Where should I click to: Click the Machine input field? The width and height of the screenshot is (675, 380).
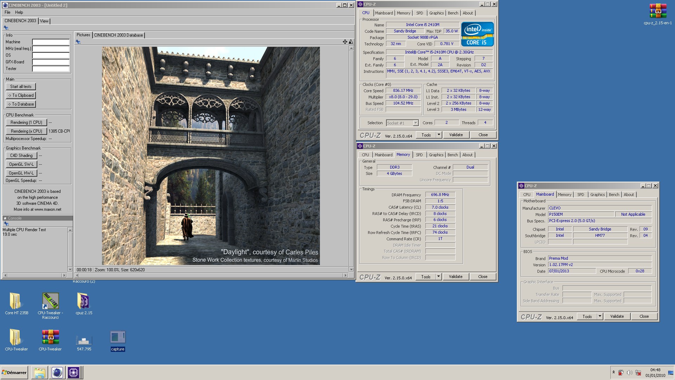(x=51, y=42)
